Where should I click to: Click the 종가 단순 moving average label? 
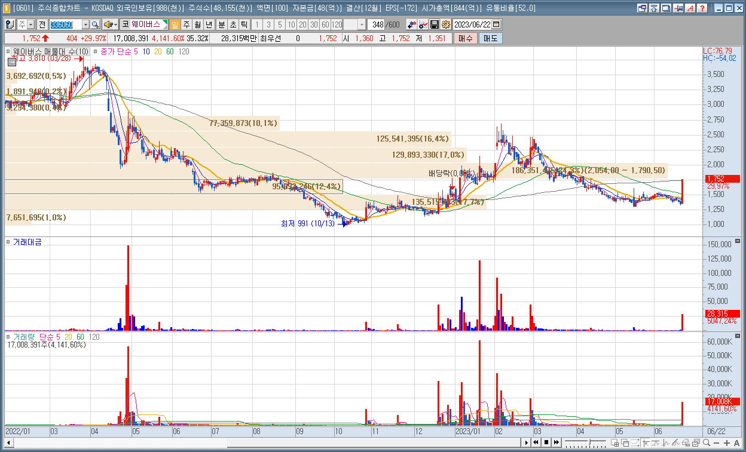[115, 52]
